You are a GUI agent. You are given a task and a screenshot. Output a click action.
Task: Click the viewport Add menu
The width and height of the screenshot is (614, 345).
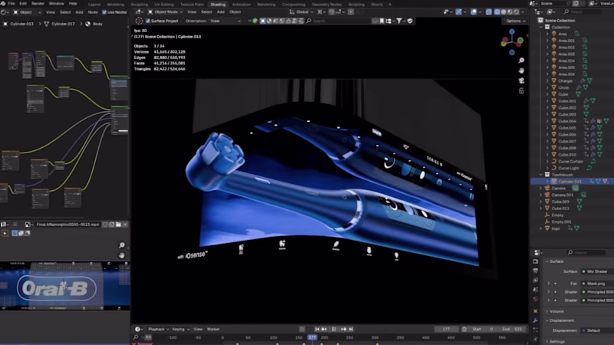click(x=221, y=12)
